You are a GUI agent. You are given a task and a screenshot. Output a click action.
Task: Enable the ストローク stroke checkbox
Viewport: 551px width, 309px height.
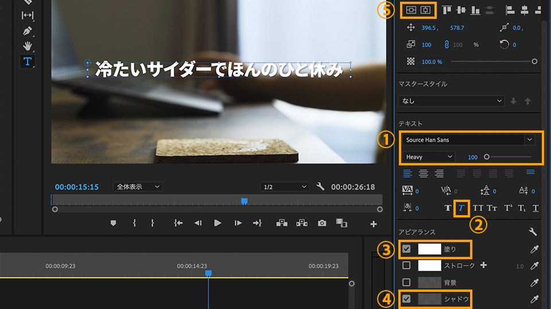tap(406, 265)
